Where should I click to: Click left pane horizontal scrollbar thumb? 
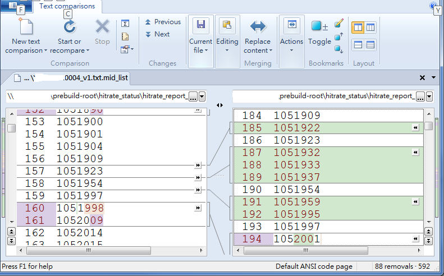(x=89, y=250)
